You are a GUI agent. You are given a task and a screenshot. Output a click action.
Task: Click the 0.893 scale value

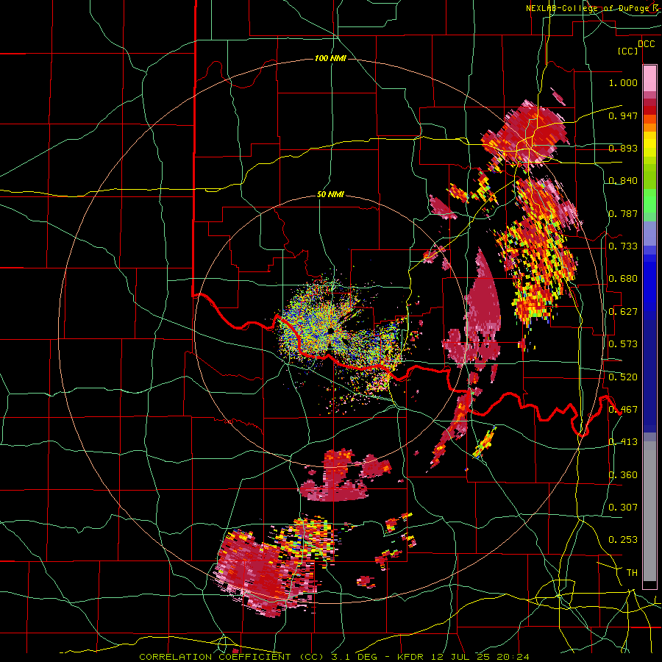(x=623, y=148)
